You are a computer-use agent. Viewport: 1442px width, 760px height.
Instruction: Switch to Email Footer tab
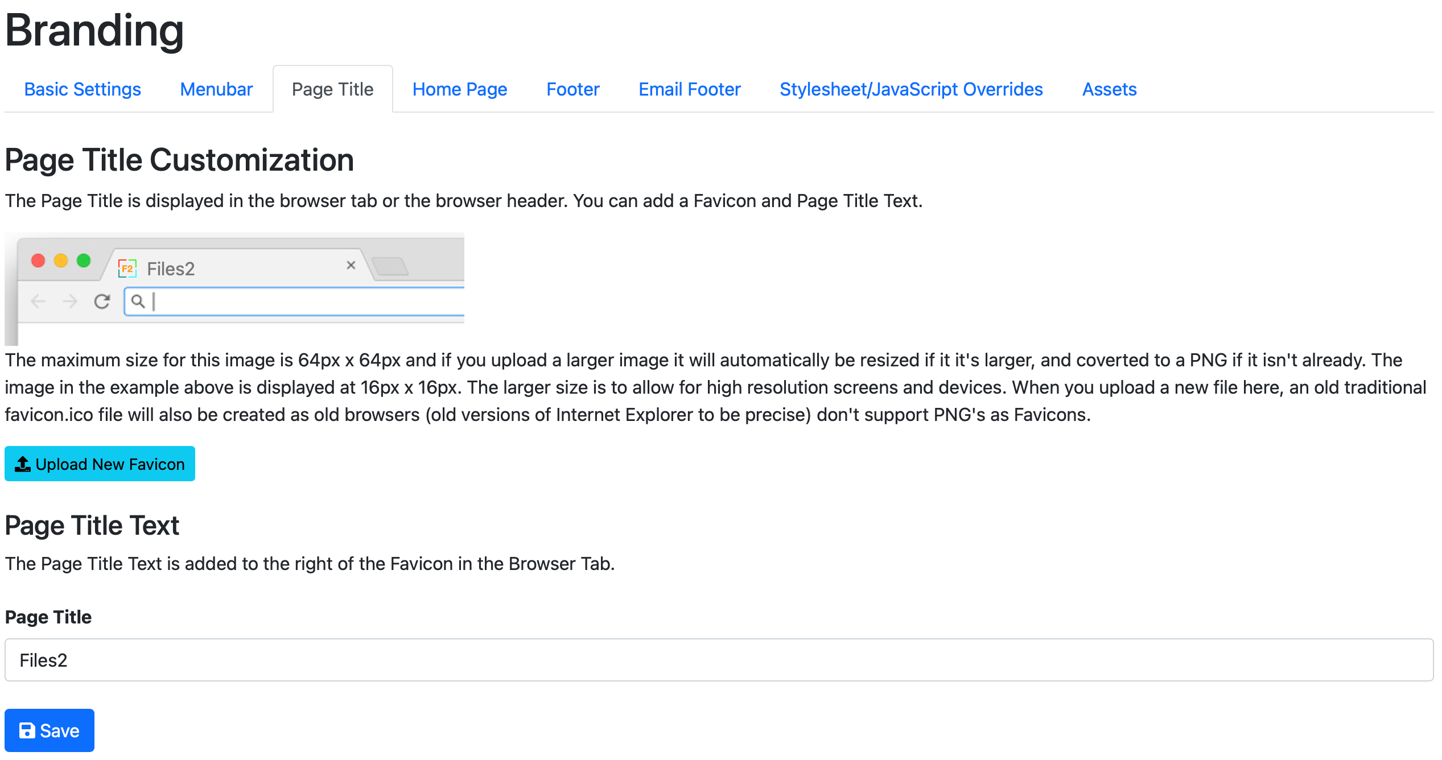(689, 89)
